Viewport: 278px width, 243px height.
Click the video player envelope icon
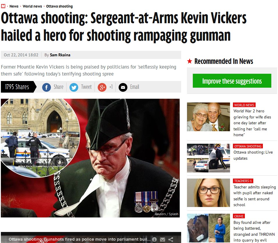[x=163, y=240]
